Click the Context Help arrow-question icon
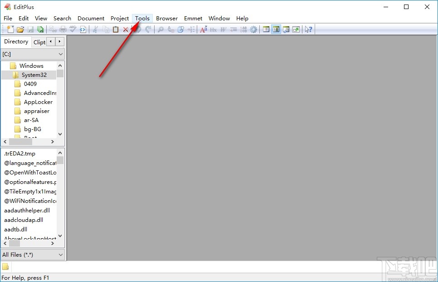The image size is (438, 282). point(308,29)
